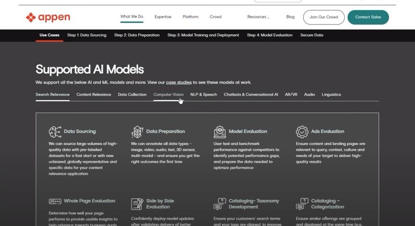Switch to the Content Relevance tab

[x=94, y=94]
